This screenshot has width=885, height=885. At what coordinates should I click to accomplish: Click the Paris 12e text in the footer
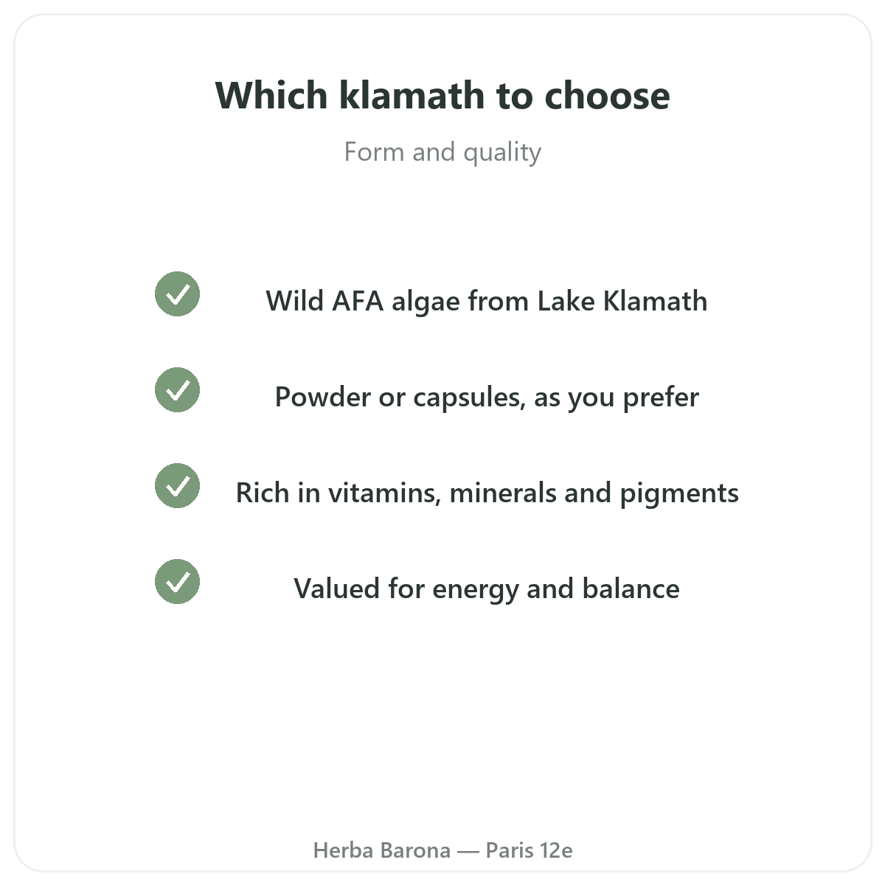[x=529, y=850]
